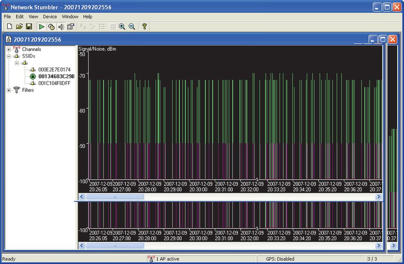Image resolution: width=404 pixels, height=264 pixels.
Task: Open help with the question mark icon
Action: pyautogui.click(x=144, y=26)
